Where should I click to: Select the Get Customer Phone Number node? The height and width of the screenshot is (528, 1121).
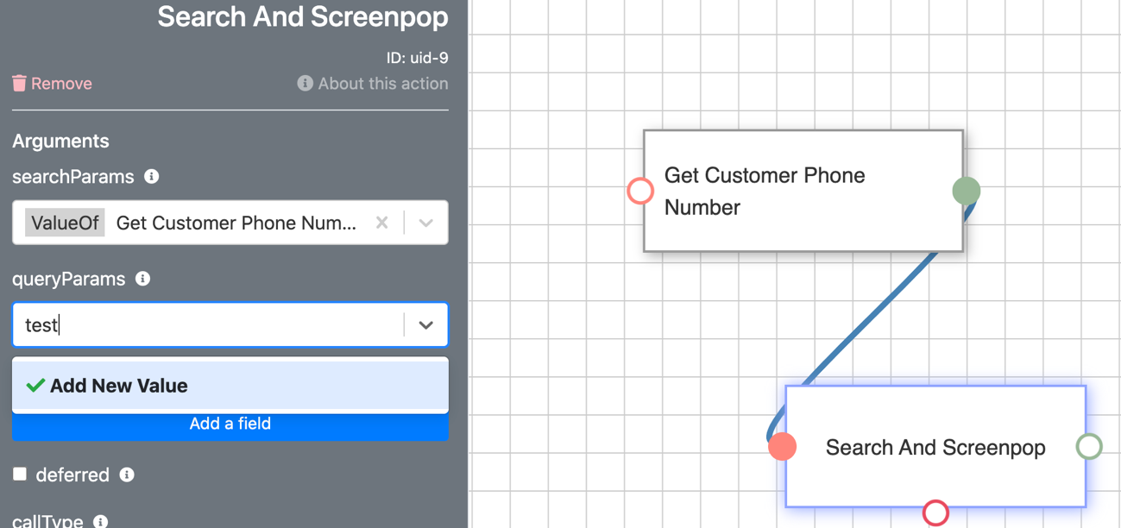(x=803, y=191)
